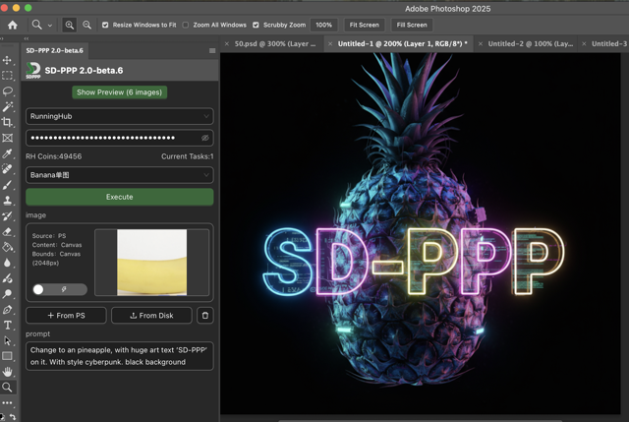This screenshot has width=629, height=422.
Task: Collapse the SD-PPP panel double-arrow
Action: (27, 38)
